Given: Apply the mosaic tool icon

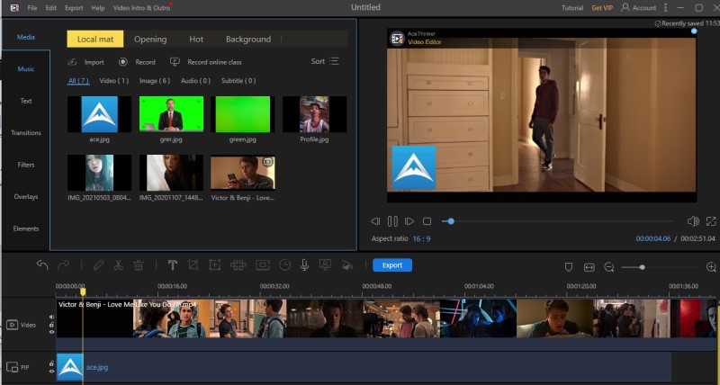Looking at the screenshot, I should (x=238, y=265).
